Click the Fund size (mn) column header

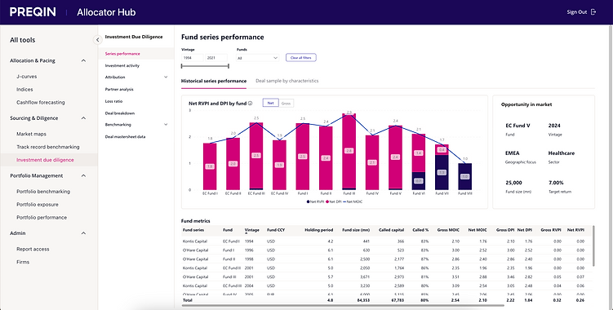(x=356, y=230)
